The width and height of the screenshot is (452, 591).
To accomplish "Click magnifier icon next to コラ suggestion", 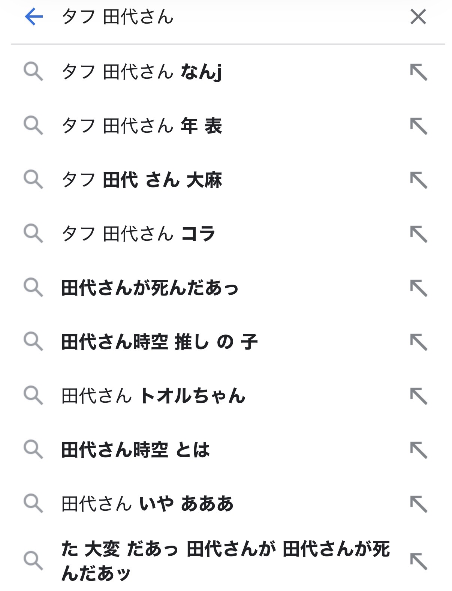I will coord(33,233).
